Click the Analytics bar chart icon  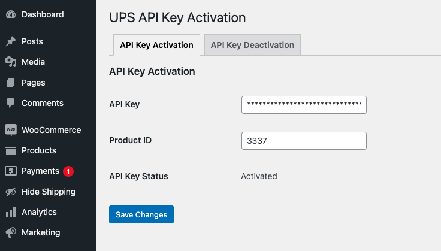11,212
